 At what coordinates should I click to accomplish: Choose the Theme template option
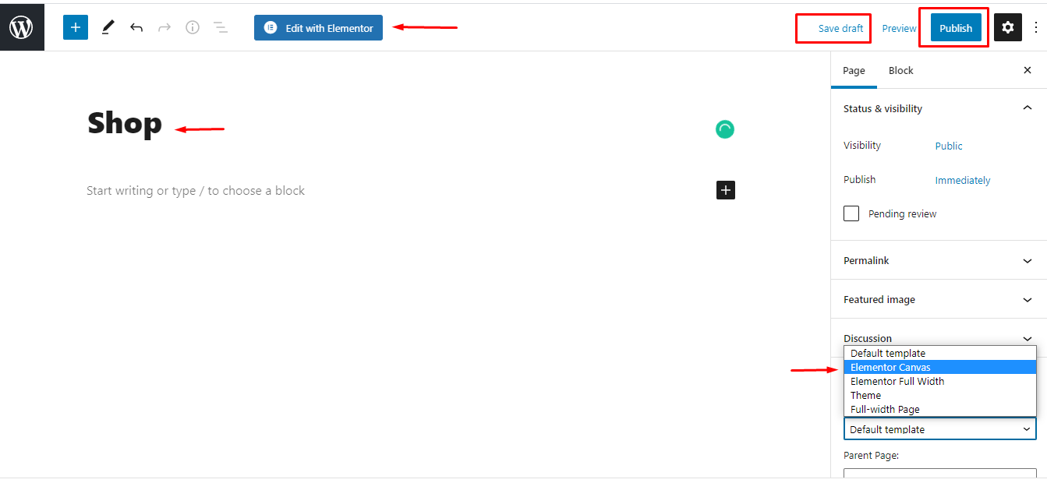click(940, 396)
